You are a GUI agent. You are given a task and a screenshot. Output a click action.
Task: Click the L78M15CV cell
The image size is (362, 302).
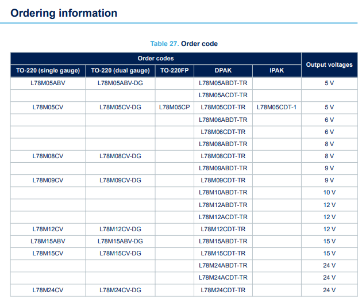(48, 254)
